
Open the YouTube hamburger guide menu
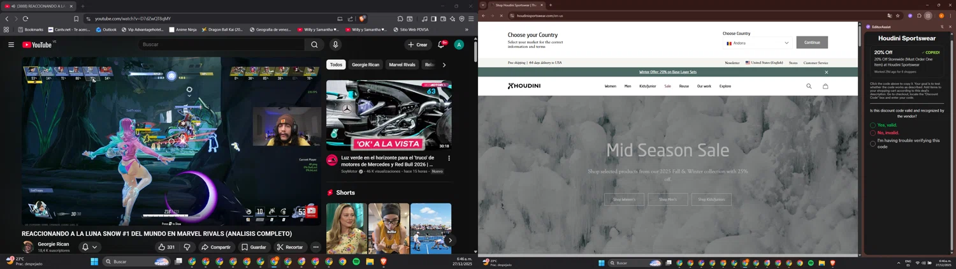[x=11, y=45]
